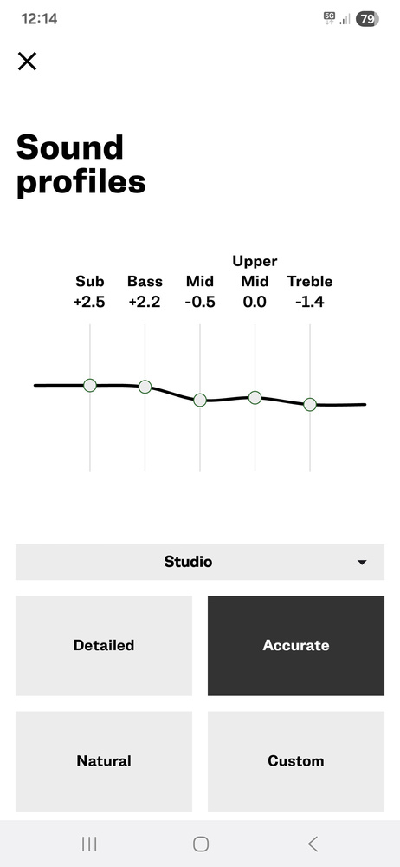Tap the battery indicator in status bar
Viewport: 400px width, 867px height.
pos(367,19)
